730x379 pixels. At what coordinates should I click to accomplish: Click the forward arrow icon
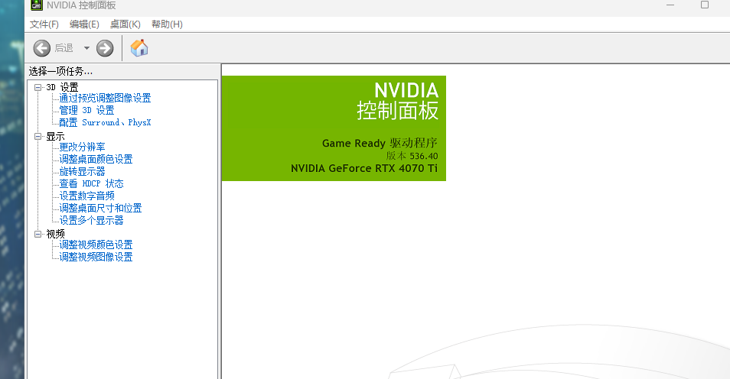[105, 48]
